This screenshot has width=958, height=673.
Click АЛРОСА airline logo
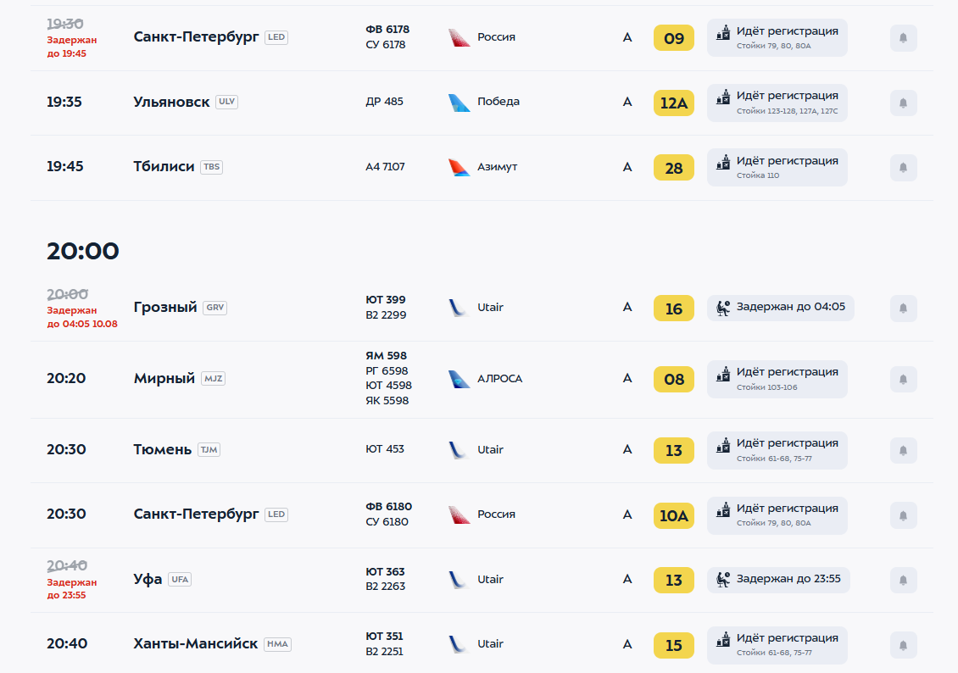coord(459,379)
